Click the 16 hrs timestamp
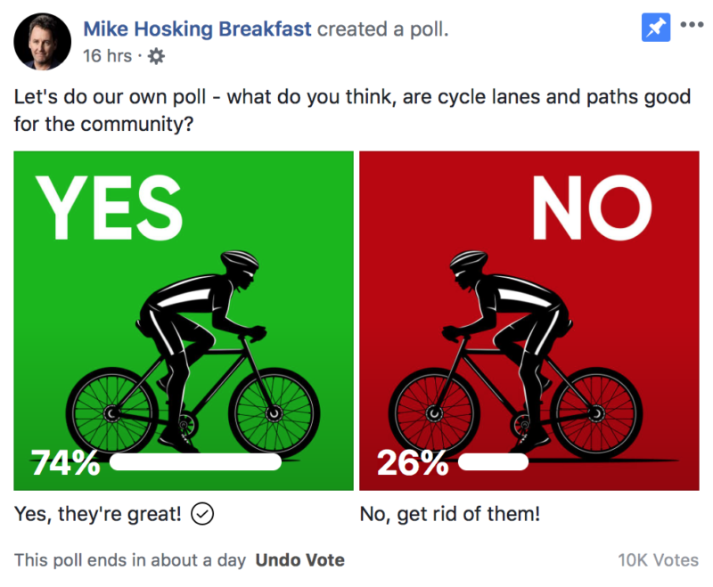The width and height of the screenshot is (713, 587). 107,56
